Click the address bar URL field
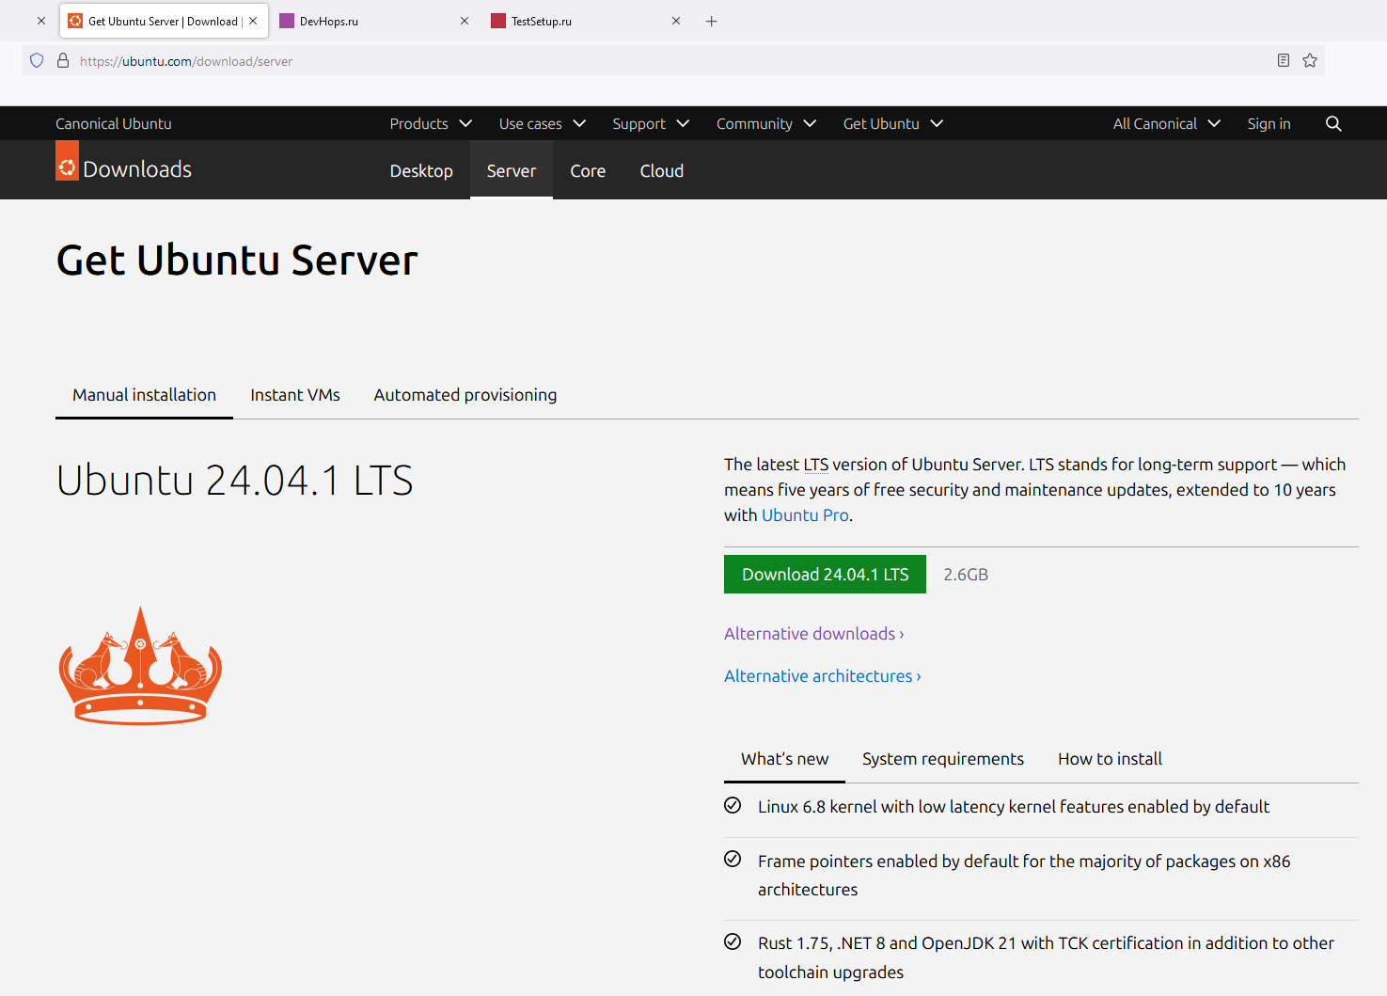 [672, 61]
